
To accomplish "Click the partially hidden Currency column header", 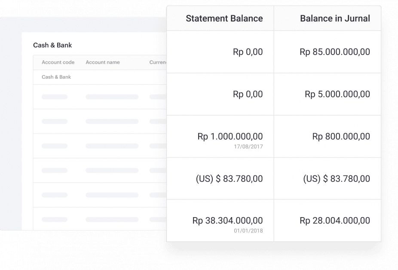I will click(158, 62).
